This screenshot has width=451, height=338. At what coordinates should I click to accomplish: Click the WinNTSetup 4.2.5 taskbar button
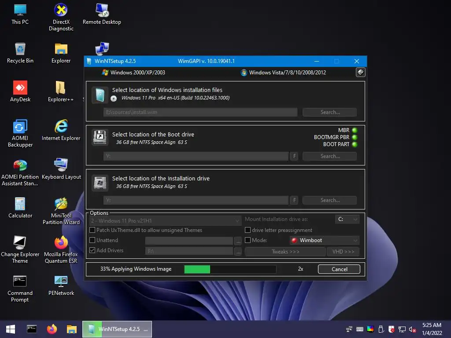coord(117,329)
